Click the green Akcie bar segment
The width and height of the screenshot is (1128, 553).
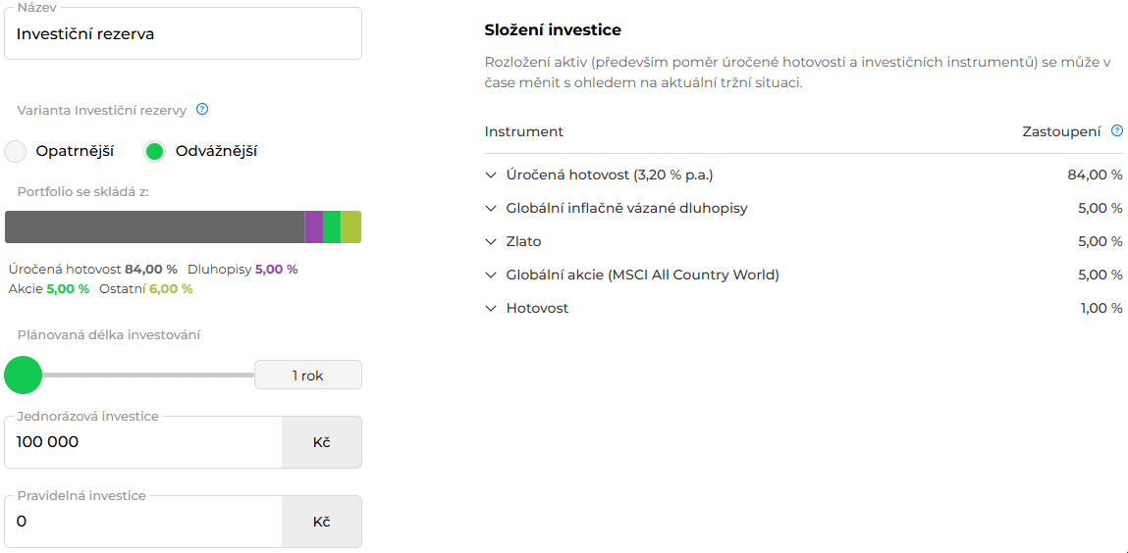coord(332,226)
